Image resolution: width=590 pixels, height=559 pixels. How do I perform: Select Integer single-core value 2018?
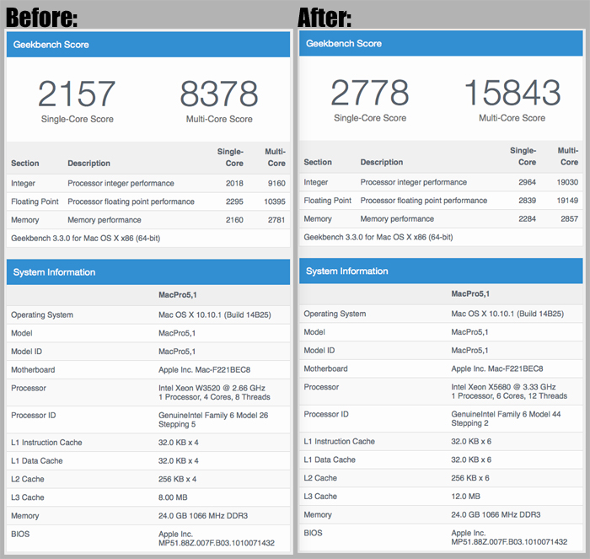[x=234, y=183]
